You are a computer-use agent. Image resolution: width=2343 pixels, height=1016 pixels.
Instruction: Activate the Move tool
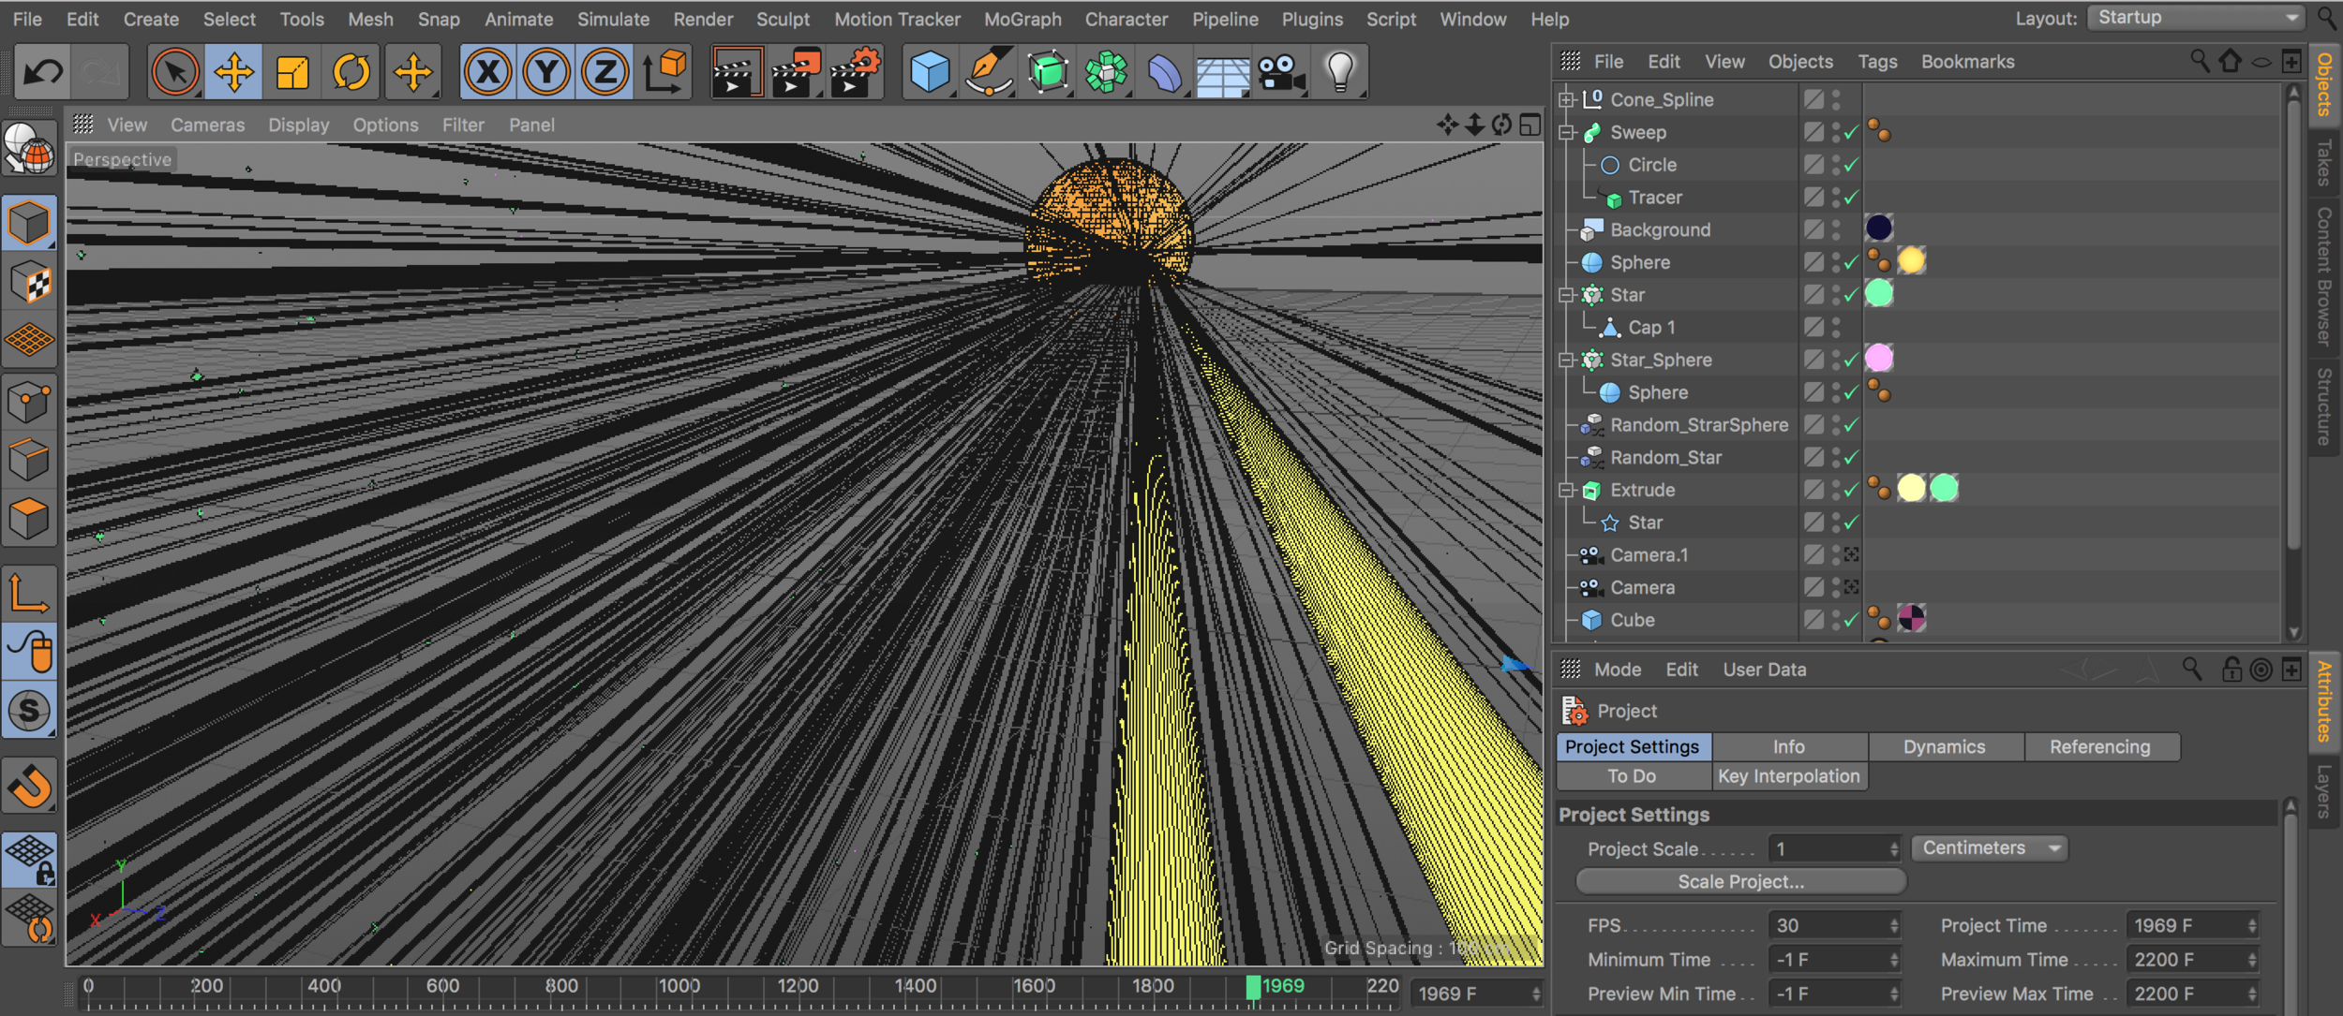[233, 72]
